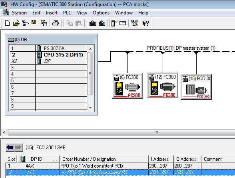Open the Window menu
The width and height of the screenshot is (235, 178).
click(124, 13)
